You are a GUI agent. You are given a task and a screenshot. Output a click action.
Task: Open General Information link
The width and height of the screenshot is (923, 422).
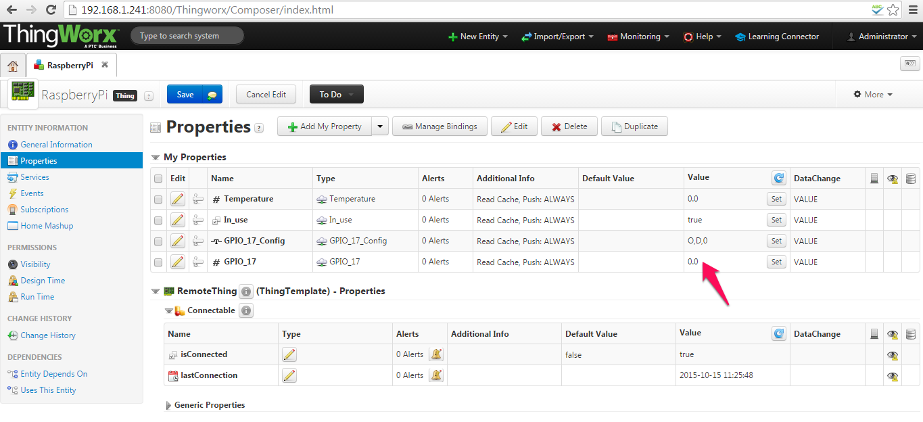coord(56,145)
